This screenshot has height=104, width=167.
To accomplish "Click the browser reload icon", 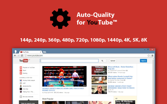I will pyautogui.click(x=22, y=56).
